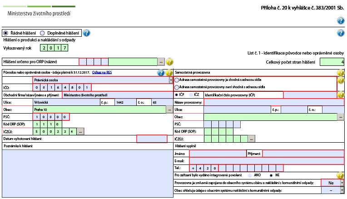Open dropdown for Obec ohlašuje údaje row
Viewport: 347px width, 199px height.
pos(342,190)
